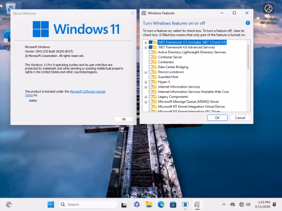This screenshot has width=282, height=211.
Task: Check the Containers feature box
Action: [151, 62]
